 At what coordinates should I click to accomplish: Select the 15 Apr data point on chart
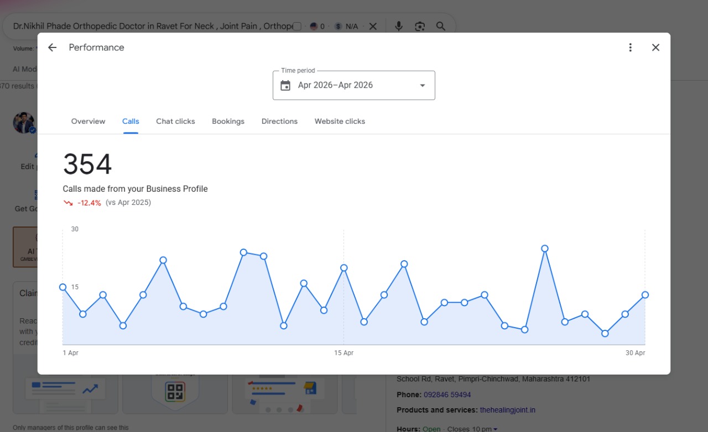click(343, 267)
